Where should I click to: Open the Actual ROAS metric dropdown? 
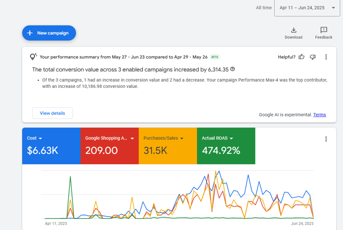point(231,139)
